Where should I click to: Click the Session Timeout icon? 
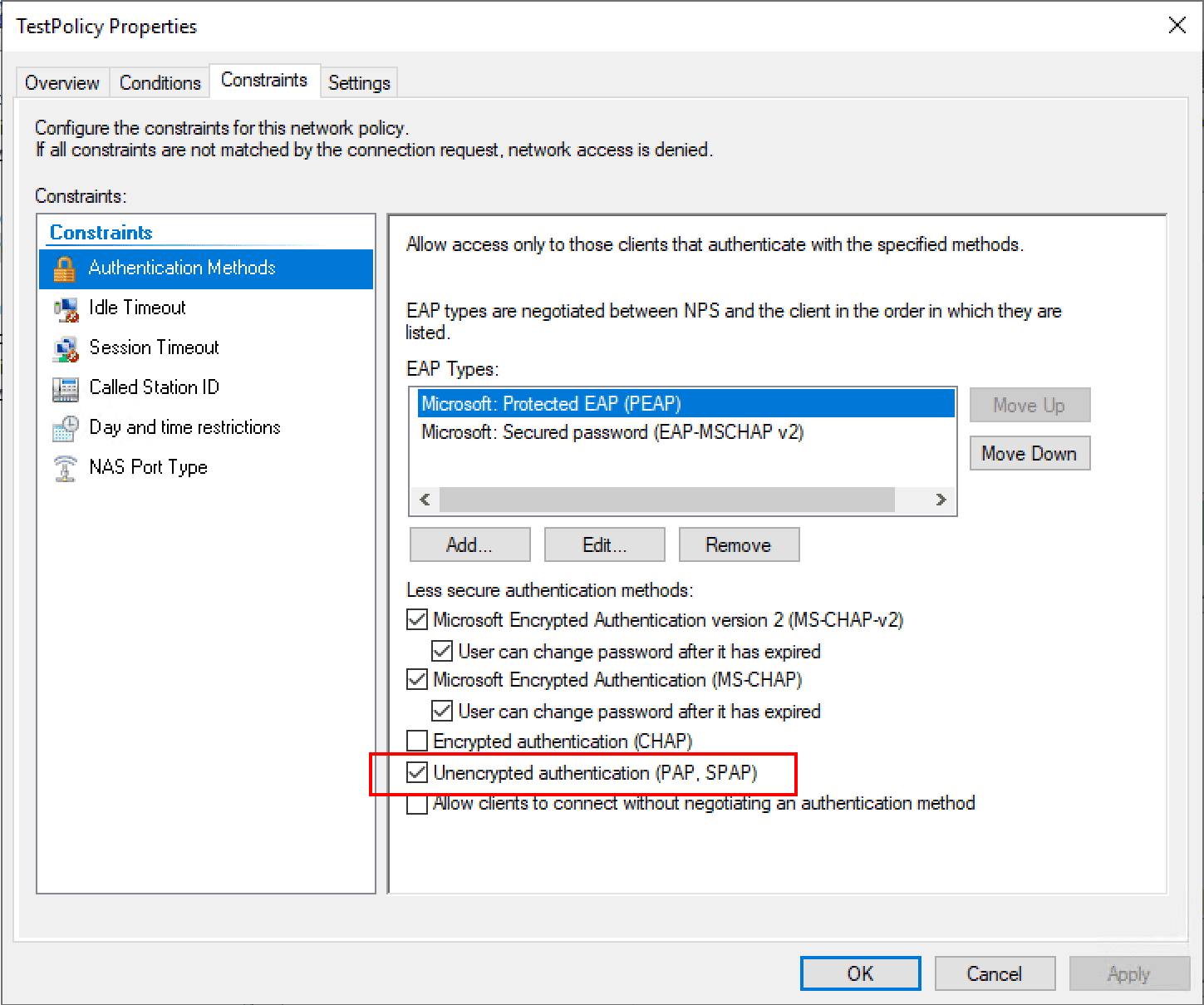click(x=65, y=348)
